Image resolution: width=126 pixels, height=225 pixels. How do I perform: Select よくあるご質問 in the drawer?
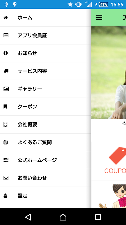click(x=45, y=142)
